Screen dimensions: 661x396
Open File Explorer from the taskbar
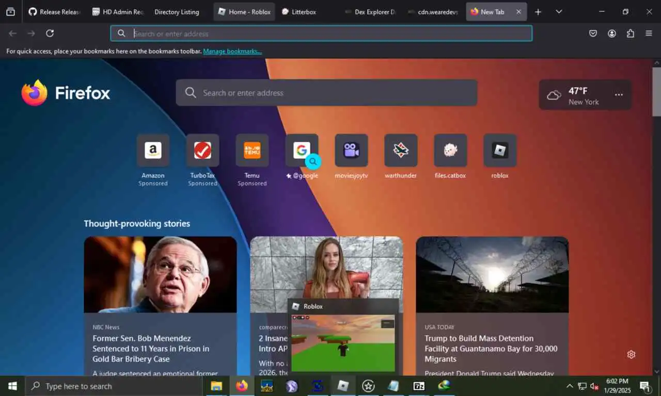[216, 386]
